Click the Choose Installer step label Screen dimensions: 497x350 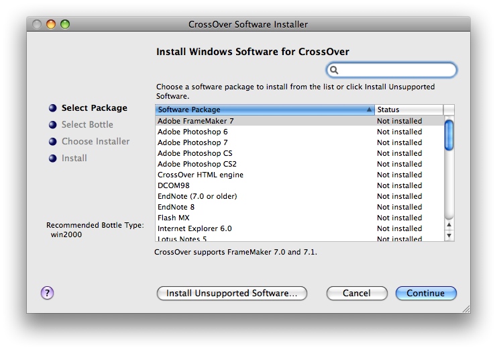click(95, 141)
